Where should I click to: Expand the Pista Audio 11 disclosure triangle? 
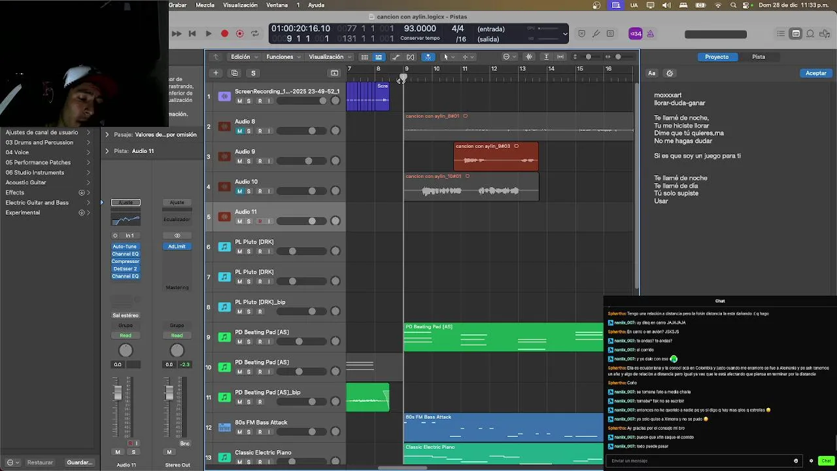click(x=107, y=151)
